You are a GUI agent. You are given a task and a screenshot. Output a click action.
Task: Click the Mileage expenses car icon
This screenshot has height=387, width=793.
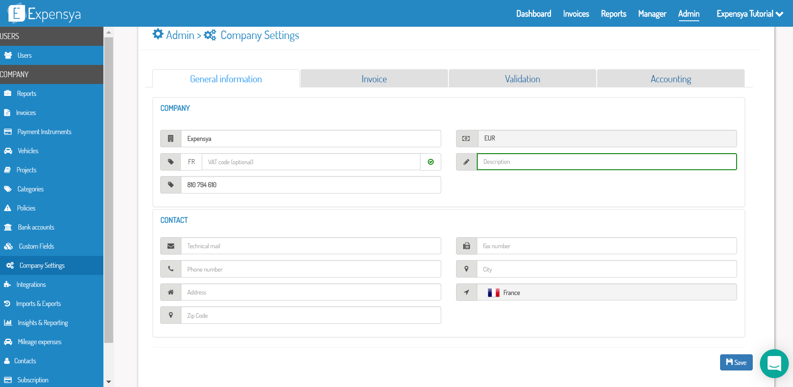pyautogui.click(x=8, y=342)
